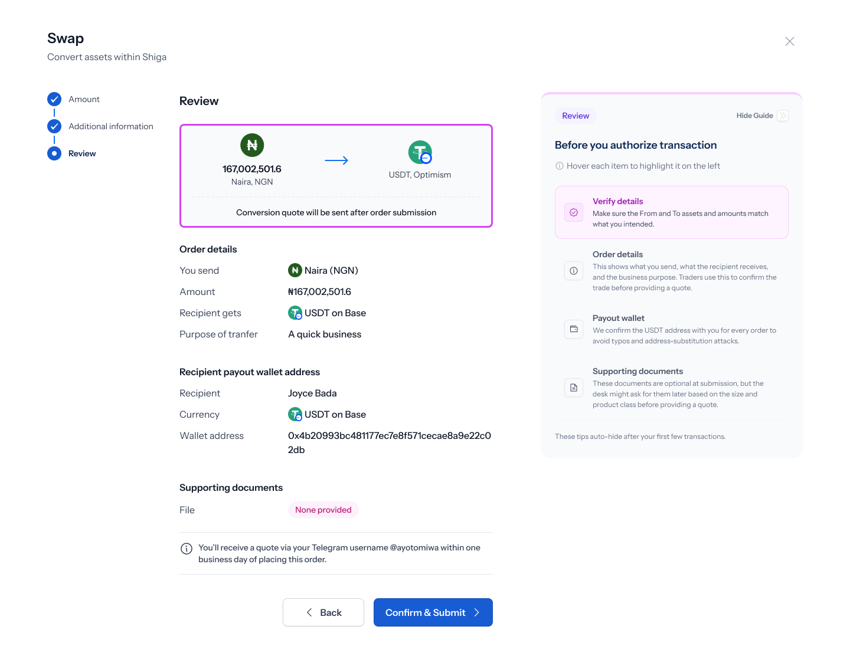
Task: Click the Conversion quote will be sent notice
Action: (336, 212)
